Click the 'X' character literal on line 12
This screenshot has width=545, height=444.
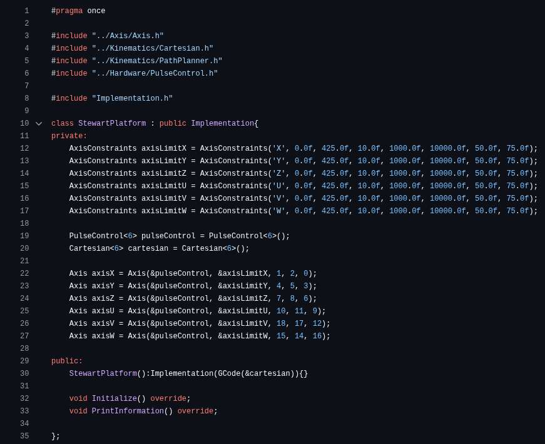tap(278, 148)
